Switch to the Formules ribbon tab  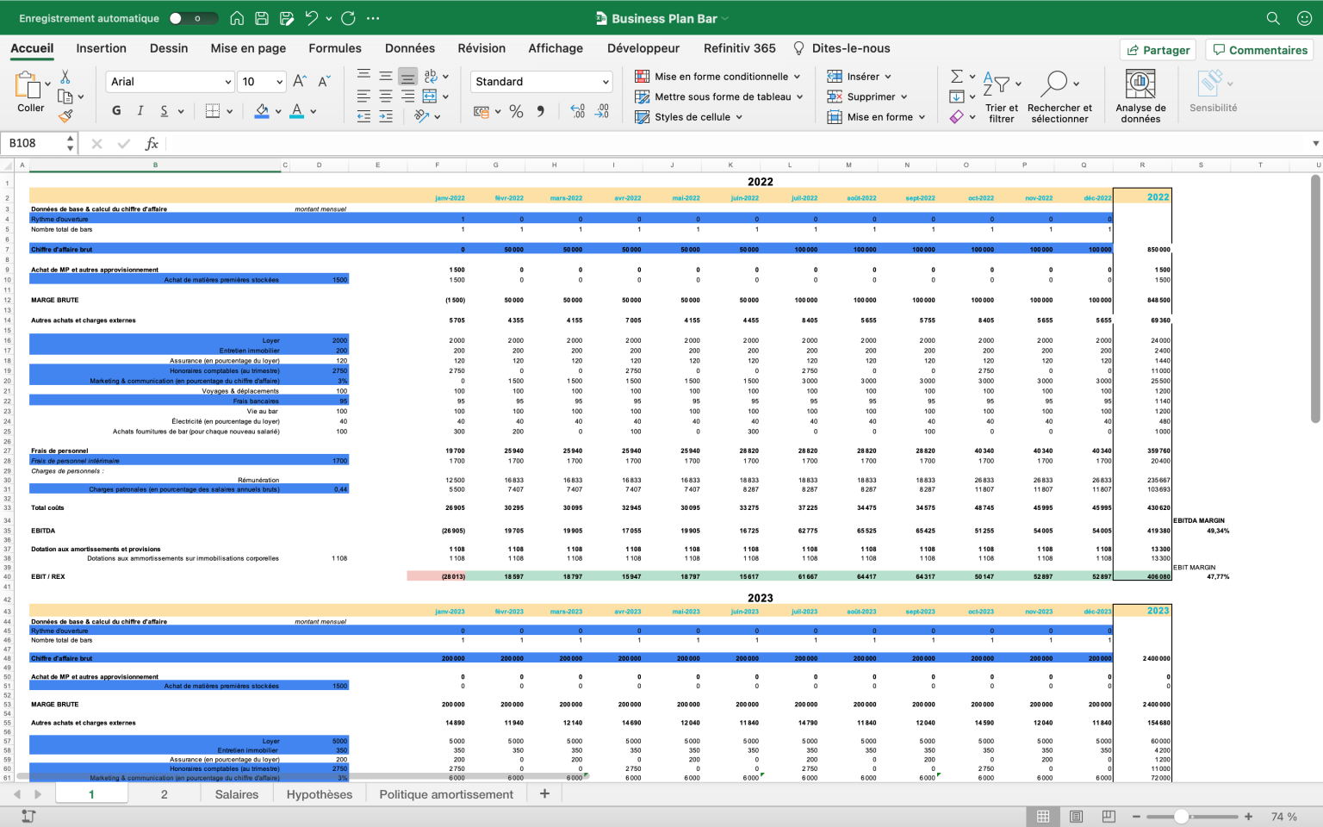pyautogui.click(x=335, y=48)
